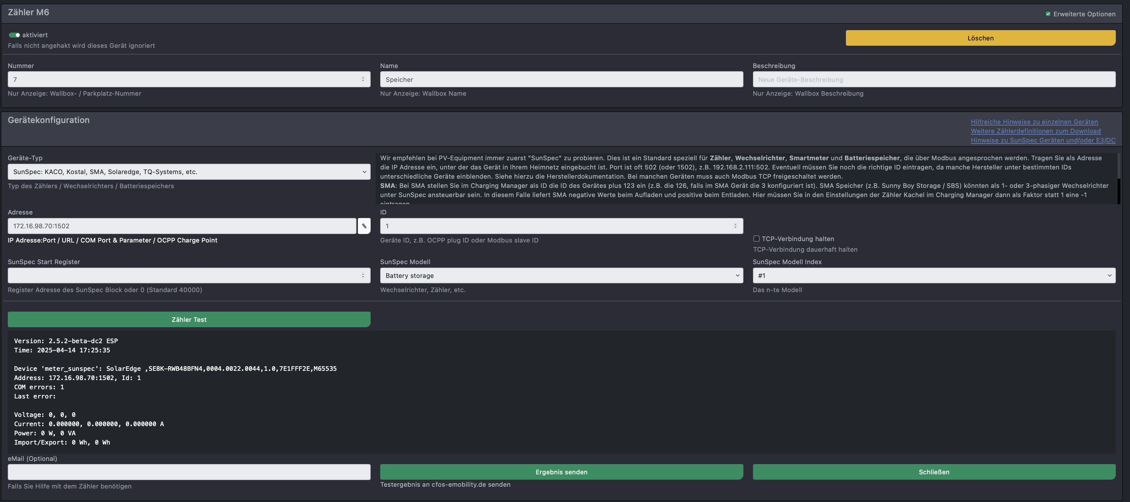Click the Voltage: 0, 0, 0 line

pos(45,415)
